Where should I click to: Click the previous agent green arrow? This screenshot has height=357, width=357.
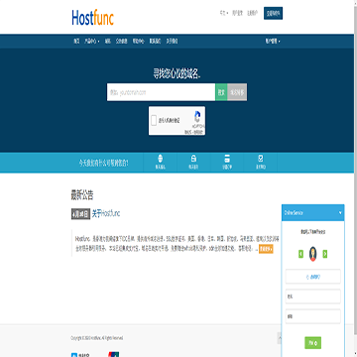tap(300, 254)
